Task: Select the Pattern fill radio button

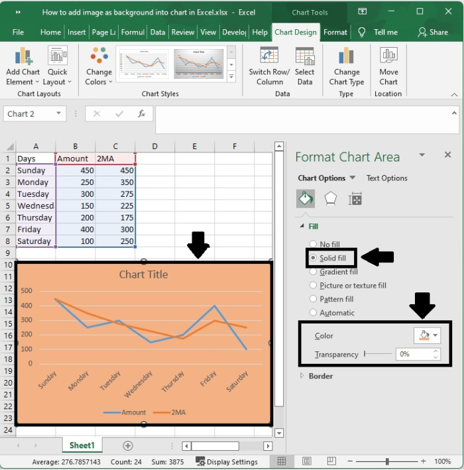Action: 313,299
